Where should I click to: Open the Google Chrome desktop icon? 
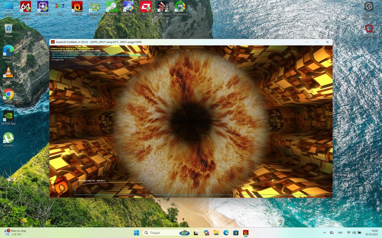(8, 97)
